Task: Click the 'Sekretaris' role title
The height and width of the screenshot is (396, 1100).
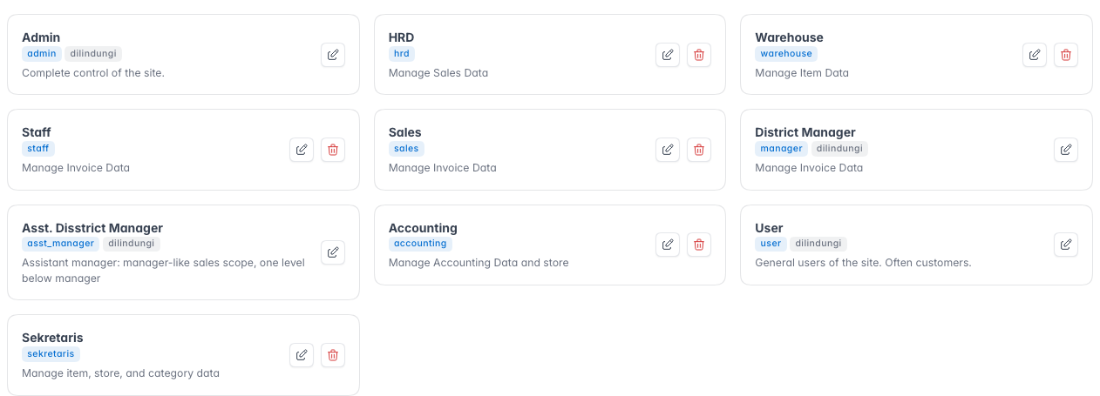Action: [x=52, y=338]
